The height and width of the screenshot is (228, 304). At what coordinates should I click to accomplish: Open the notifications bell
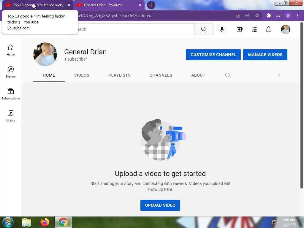[x=268, y=29]
